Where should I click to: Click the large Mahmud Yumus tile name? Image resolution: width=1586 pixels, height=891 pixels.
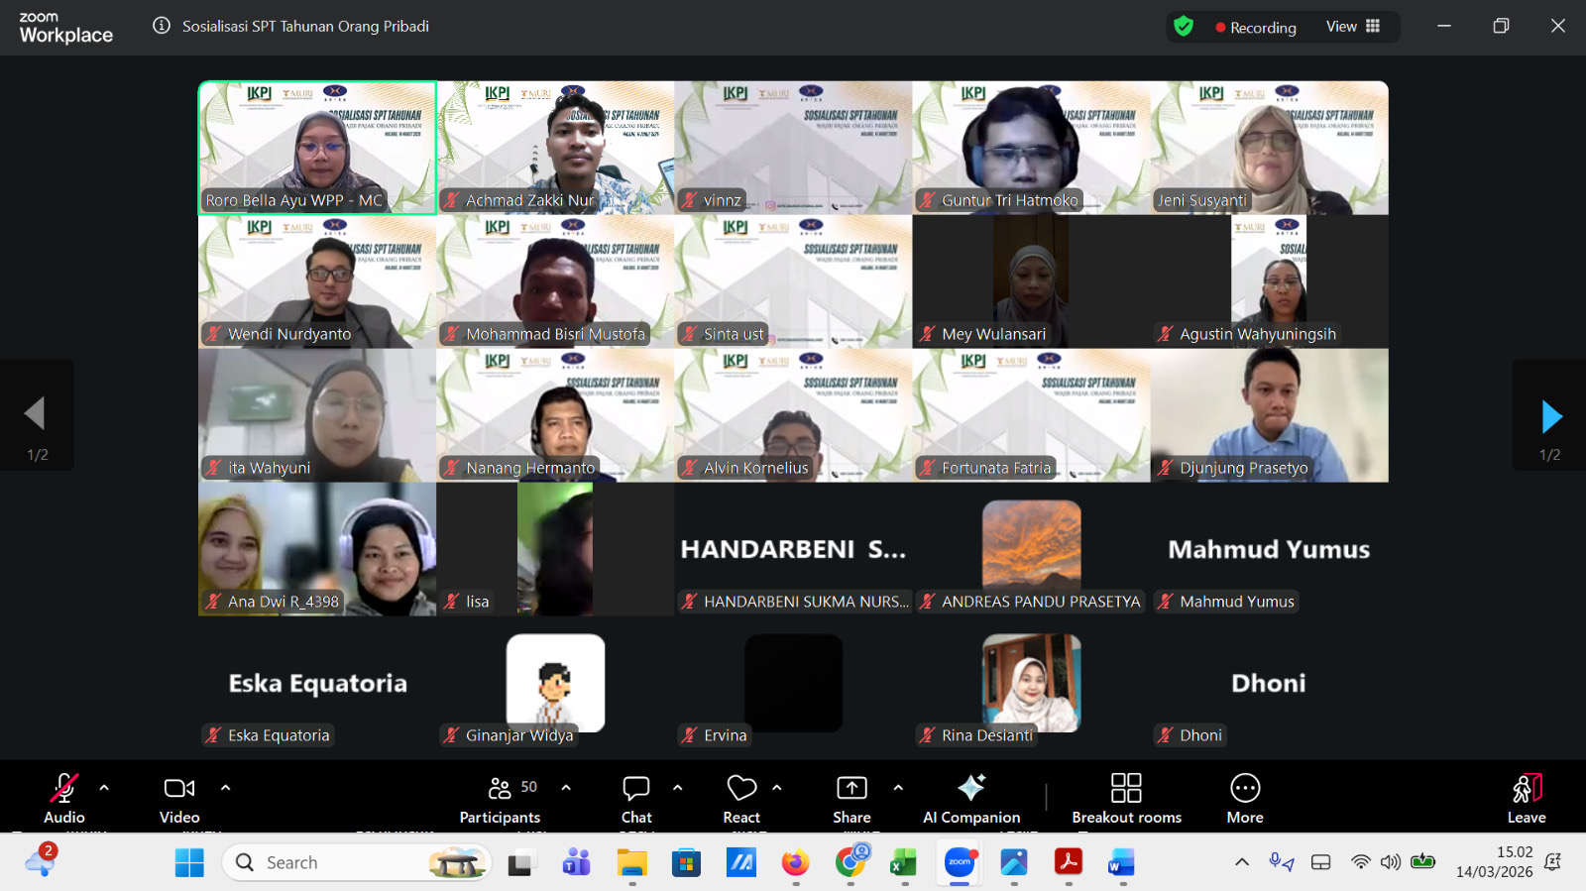click(1269, 549)
